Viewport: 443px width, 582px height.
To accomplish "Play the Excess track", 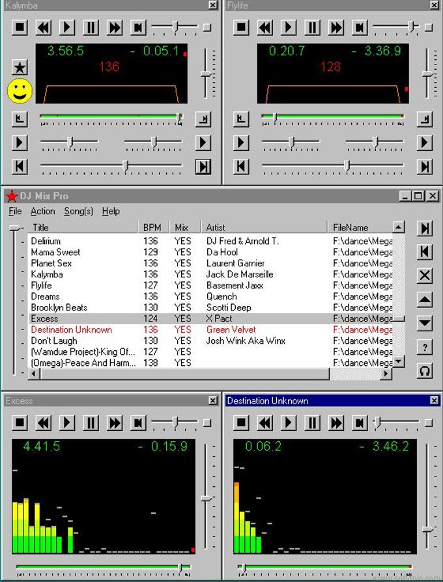I will (67, 423).
